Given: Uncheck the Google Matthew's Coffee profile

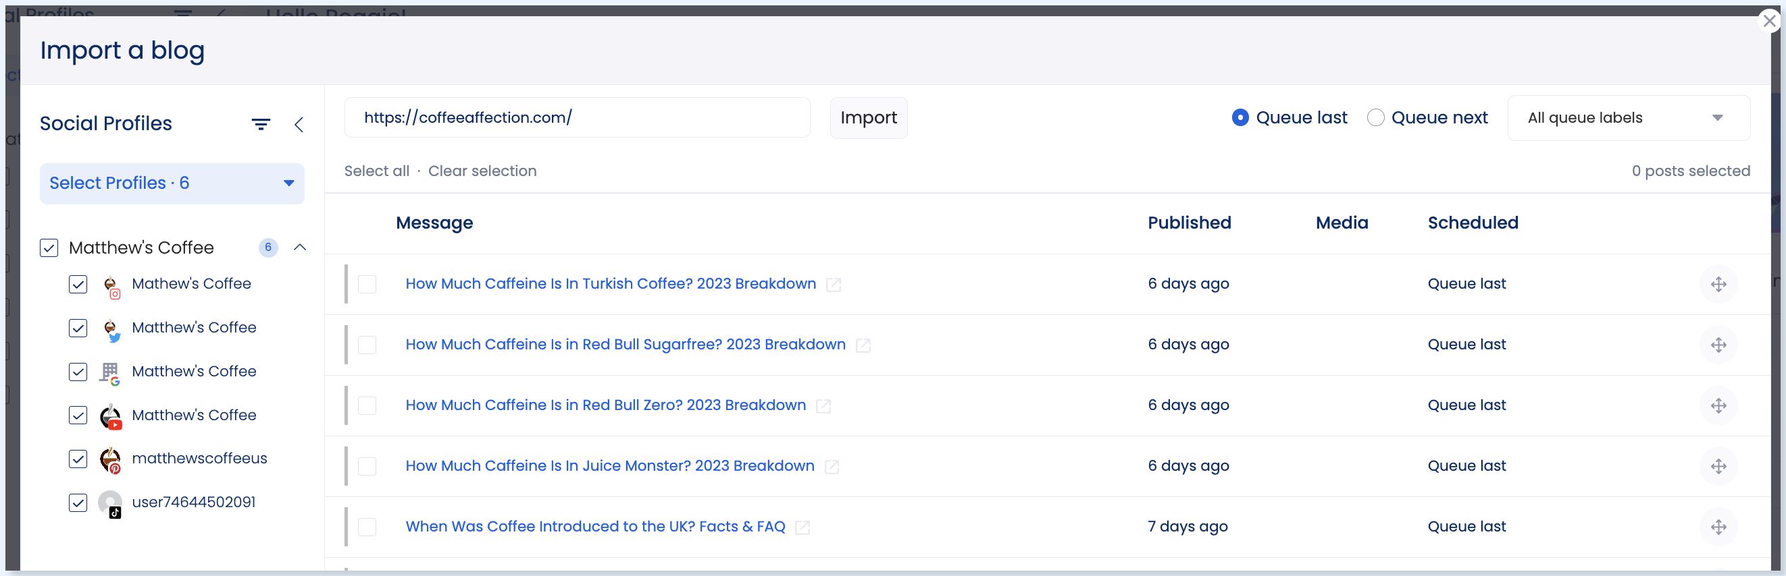Looking at the screenshot, I should 78,372.
